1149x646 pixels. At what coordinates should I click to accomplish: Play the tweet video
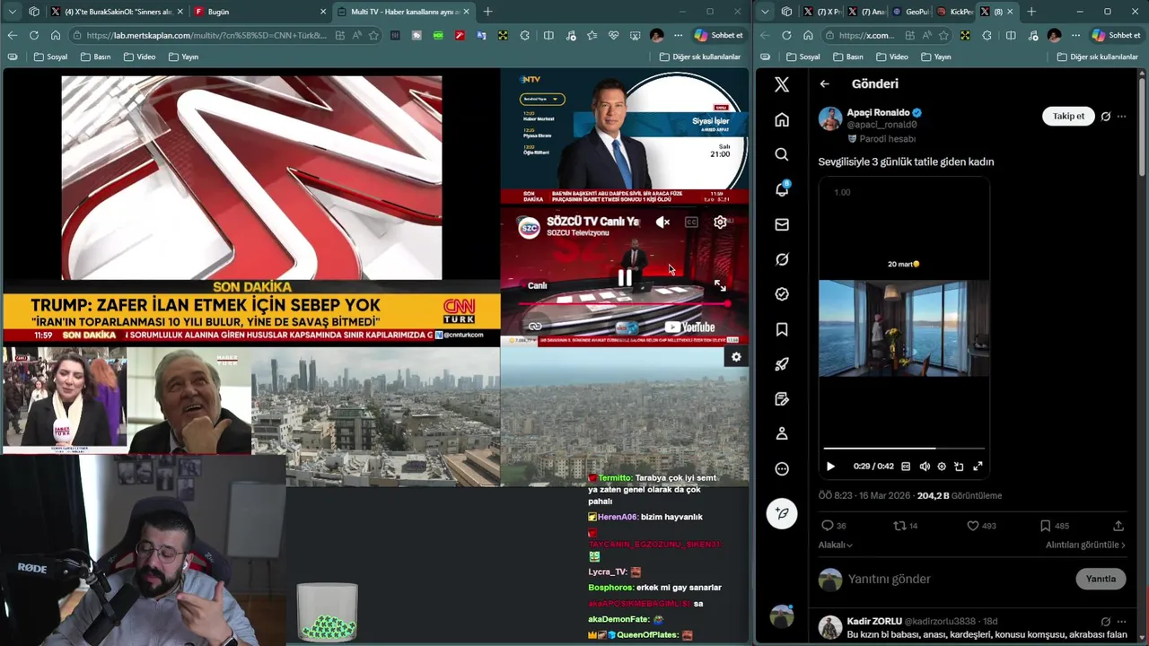pos(830,467)
